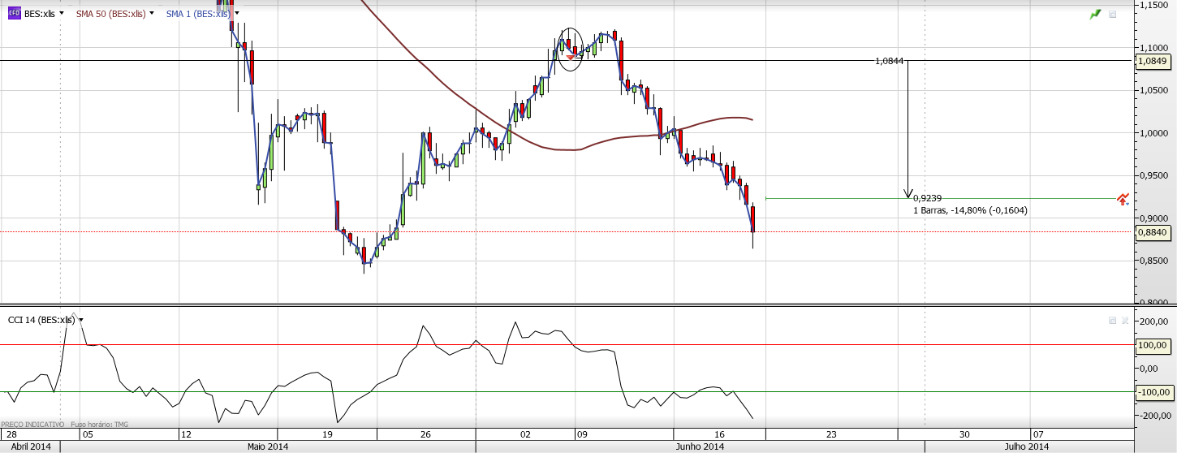Screen dimensions: 1177x453
Task: Click the red price alert arrow icon
Action: (1123, 198)
